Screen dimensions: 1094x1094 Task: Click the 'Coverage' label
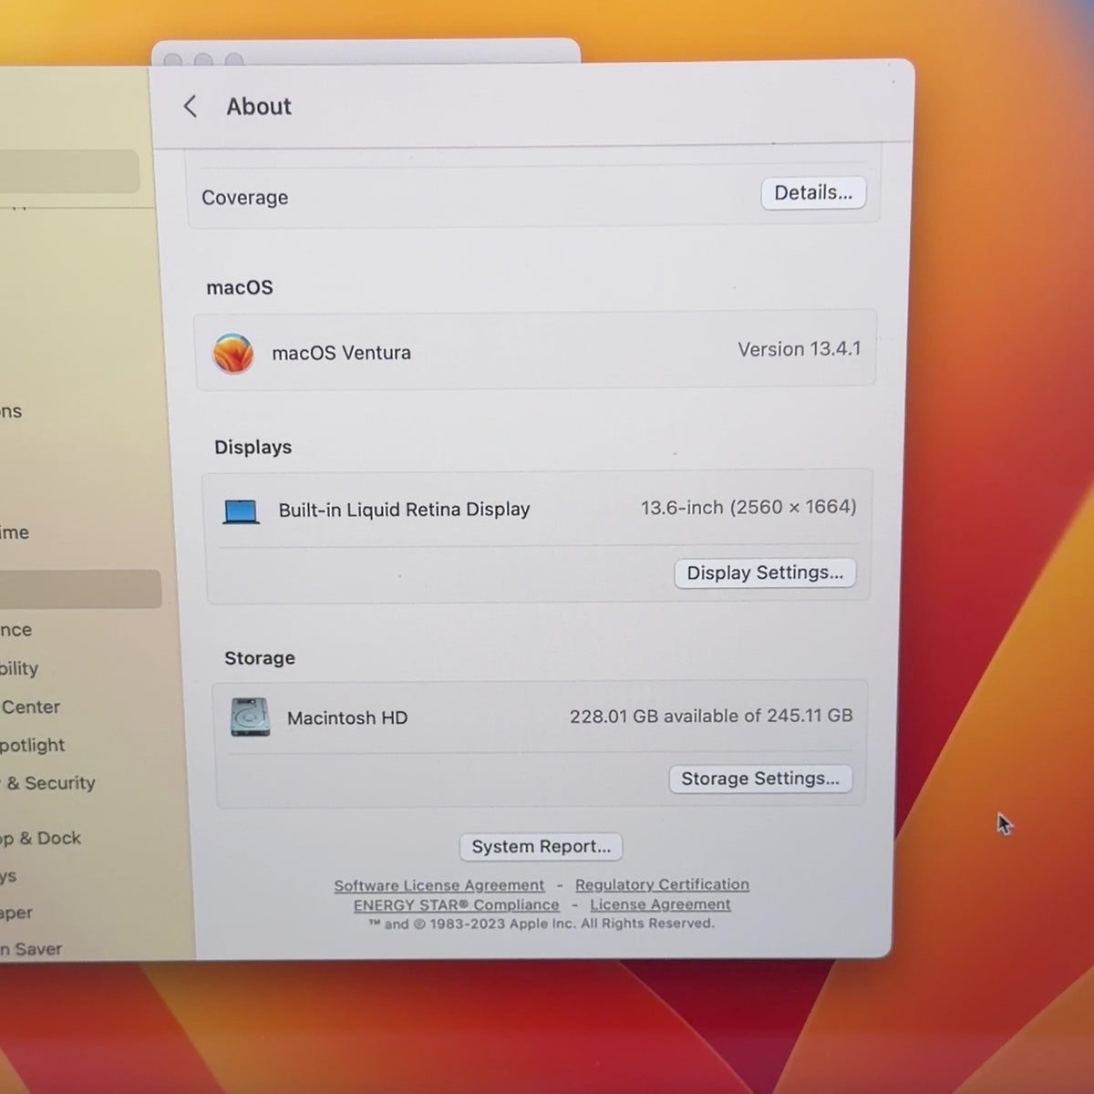tap(244, 198)
